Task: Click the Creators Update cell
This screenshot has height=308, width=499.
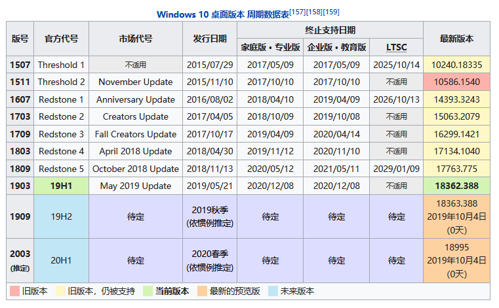Action: pos(136,116)
